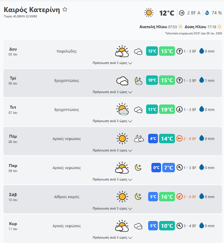Click the sun icon beside current 12°C

click(149, 13)
